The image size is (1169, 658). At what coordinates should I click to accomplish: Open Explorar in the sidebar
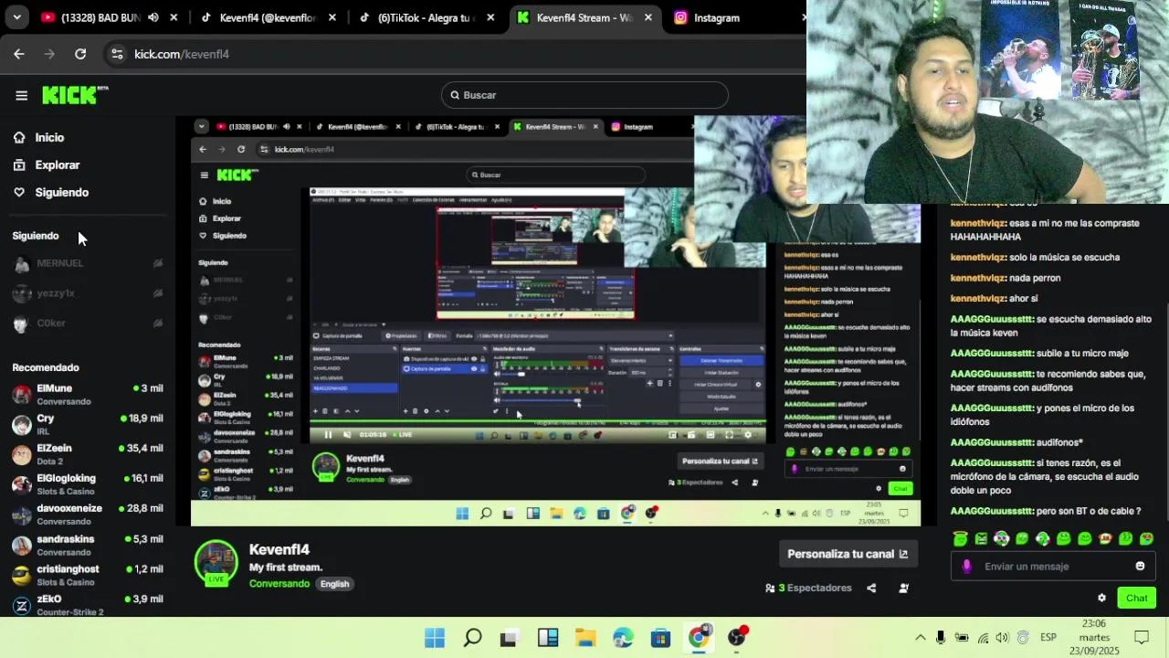click(57, 164)
